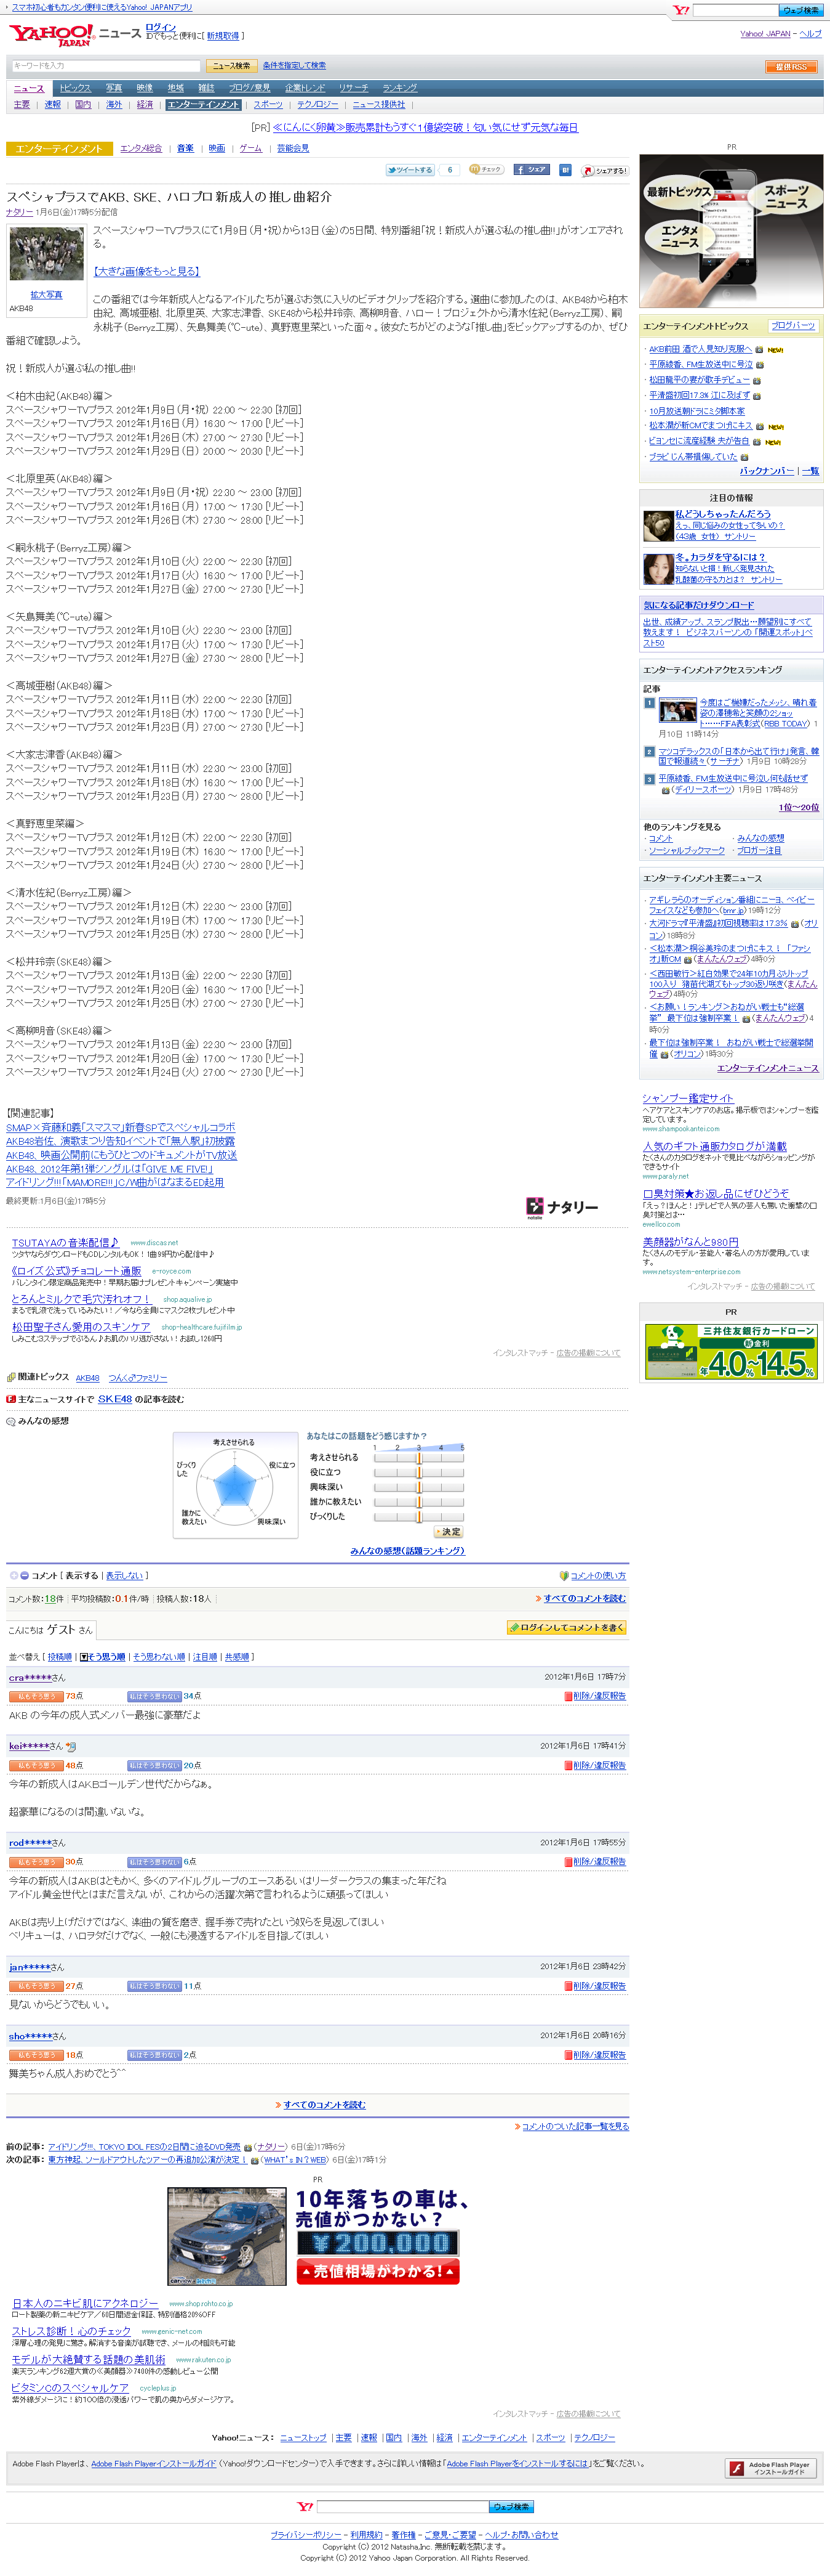
Task: Open AKB48 related topic link
Action: coord(88,1377)
